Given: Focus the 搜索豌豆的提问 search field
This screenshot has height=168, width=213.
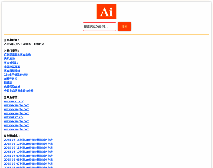Looking at the screenshot, I should [x=99, y=27].
